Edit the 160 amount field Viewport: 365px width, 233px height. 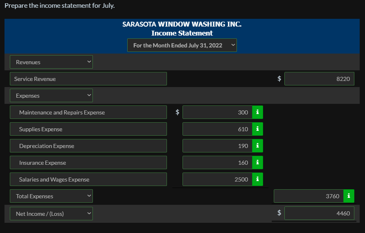pos(217,163)
